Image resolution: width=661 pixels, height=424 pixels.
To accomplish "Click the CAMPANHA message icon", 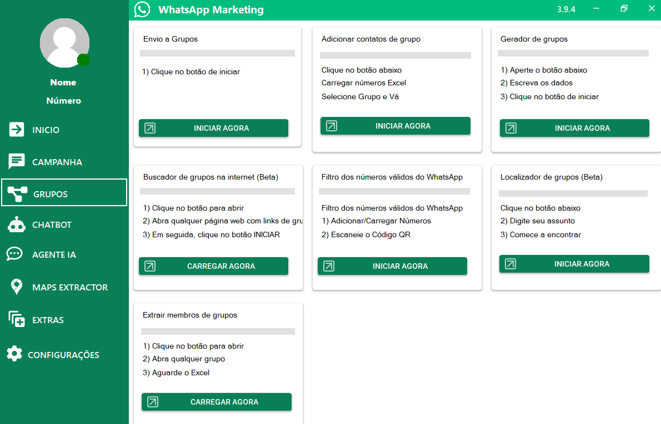I will pyautogui.click(x=17, y=161).
